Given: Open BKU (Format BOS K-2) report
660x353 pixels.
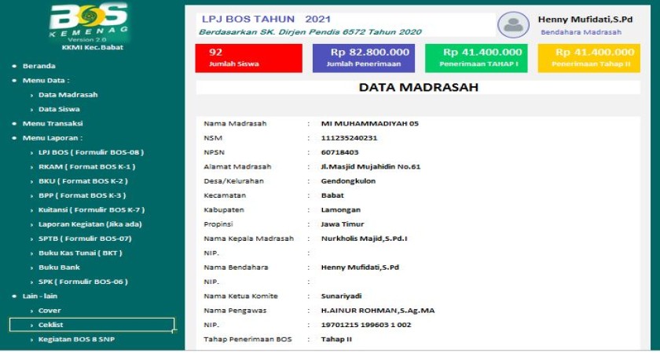Looking at the screenshot, I should pyautogui.click(x=82, y=181).
